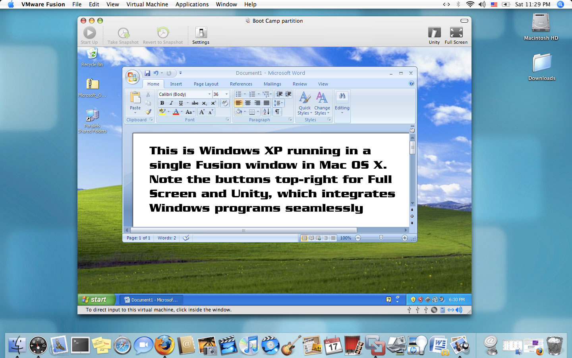This screenshot has width=572, height=358.
Task: Click the Format Painter brush icon
Action: [x=148, y=112]
